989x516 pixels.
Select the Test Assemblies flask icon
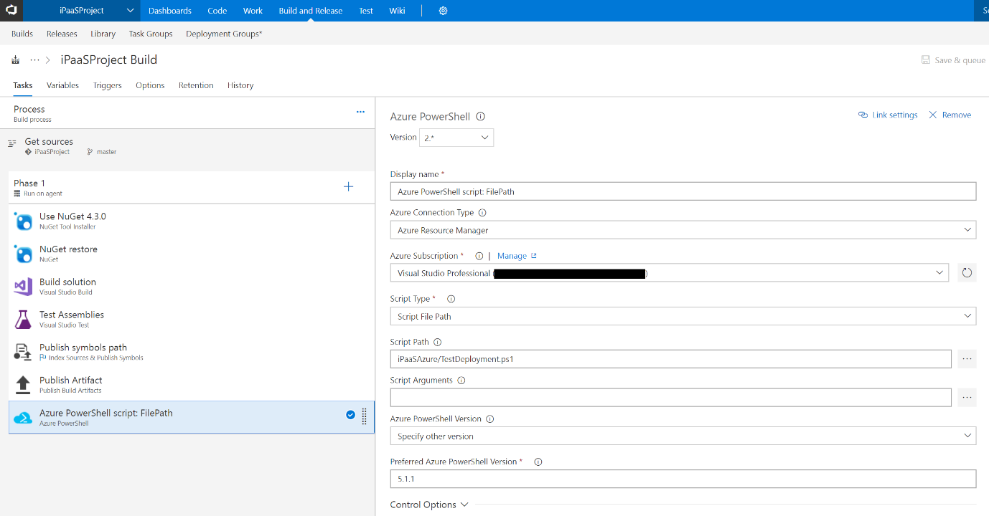point(23,320)
